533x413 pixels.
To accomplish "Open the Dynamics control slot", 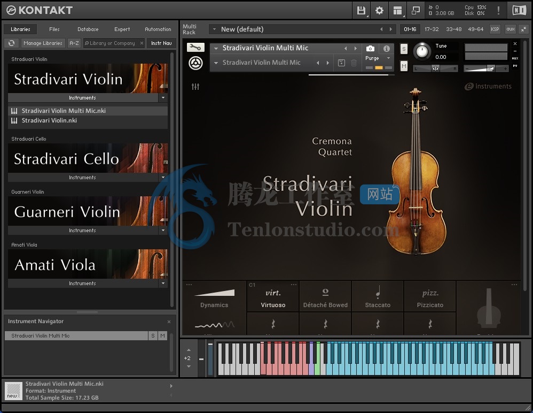I will (214, 296).
